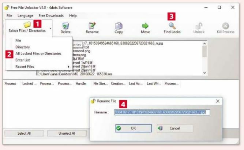The height and width of the screenshot is (150, 244).
Task: Click the file list scroll down arrow
Action: coord(204,73)
